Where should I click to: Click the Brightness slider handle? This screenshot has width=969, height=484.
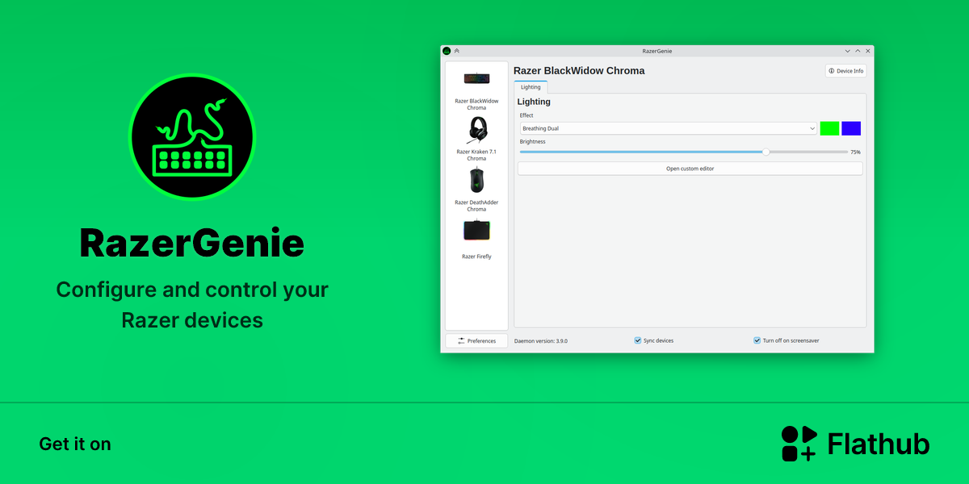pyautogui.click(x=766, y=152)
